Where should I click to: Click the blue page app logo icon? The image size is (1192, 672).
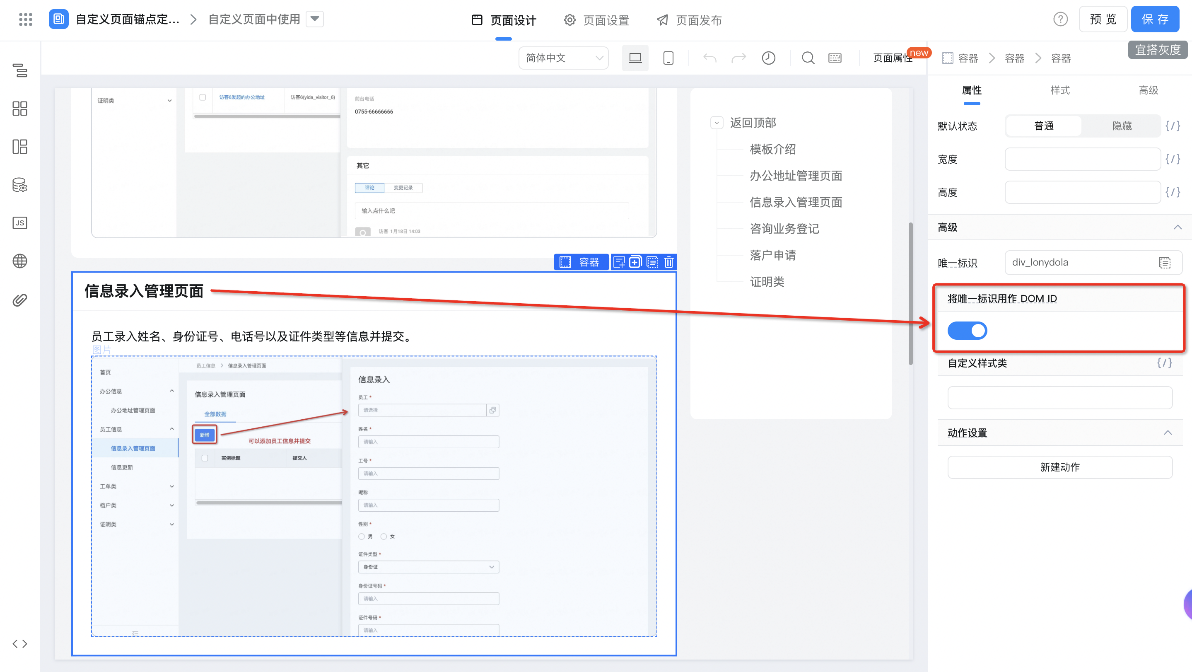click(x=59, y=19)
